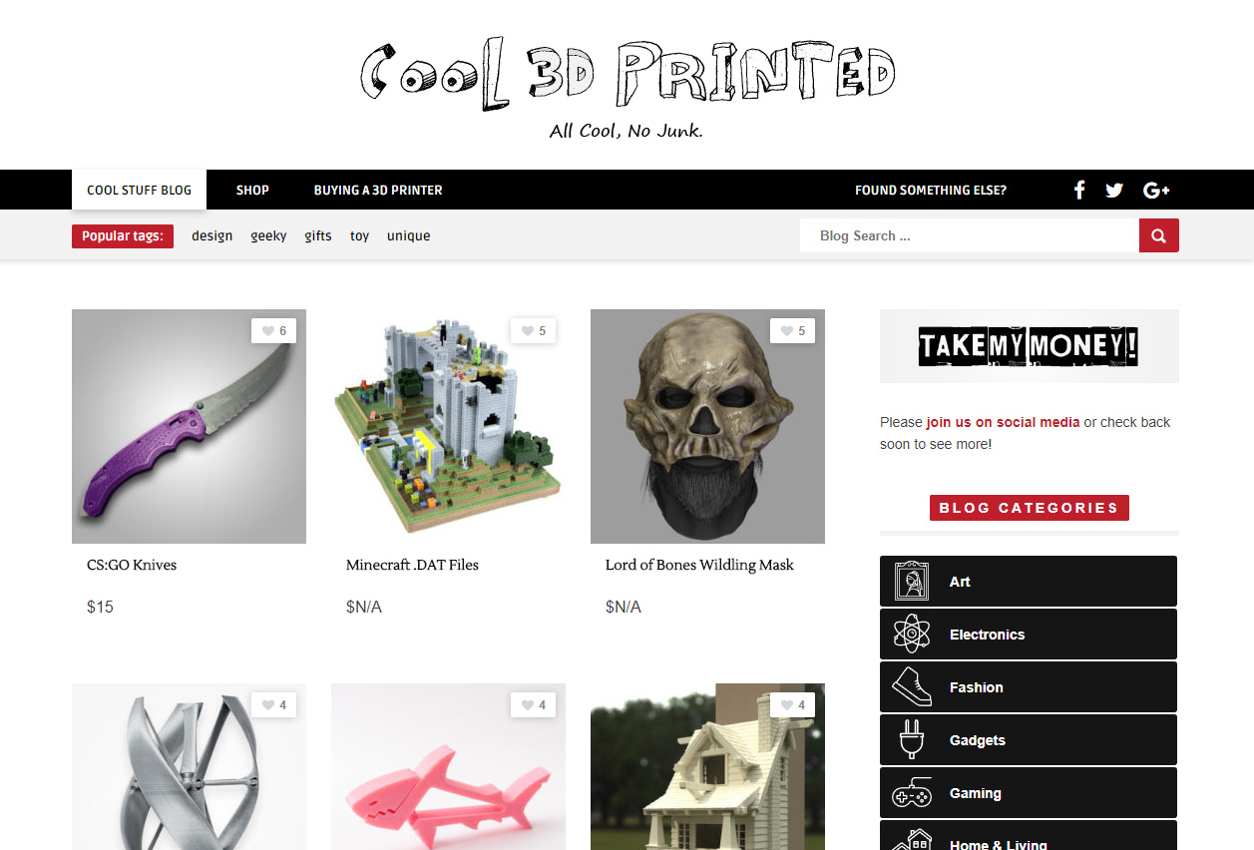This screenshot has height=850, width=1254.
Task: Open the pink shark product thumbnail
Action: [448, 766]
